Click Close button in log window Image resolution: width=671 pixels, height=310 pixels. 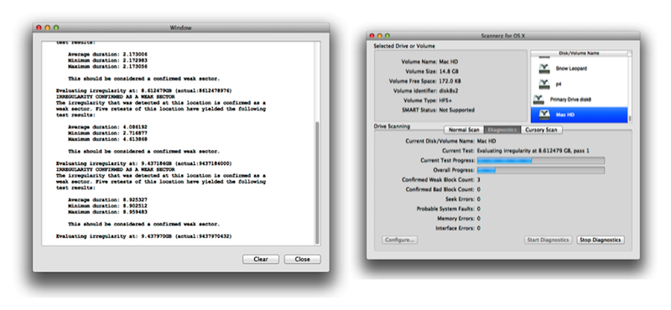pyautogui.click(x=302, y=259)
